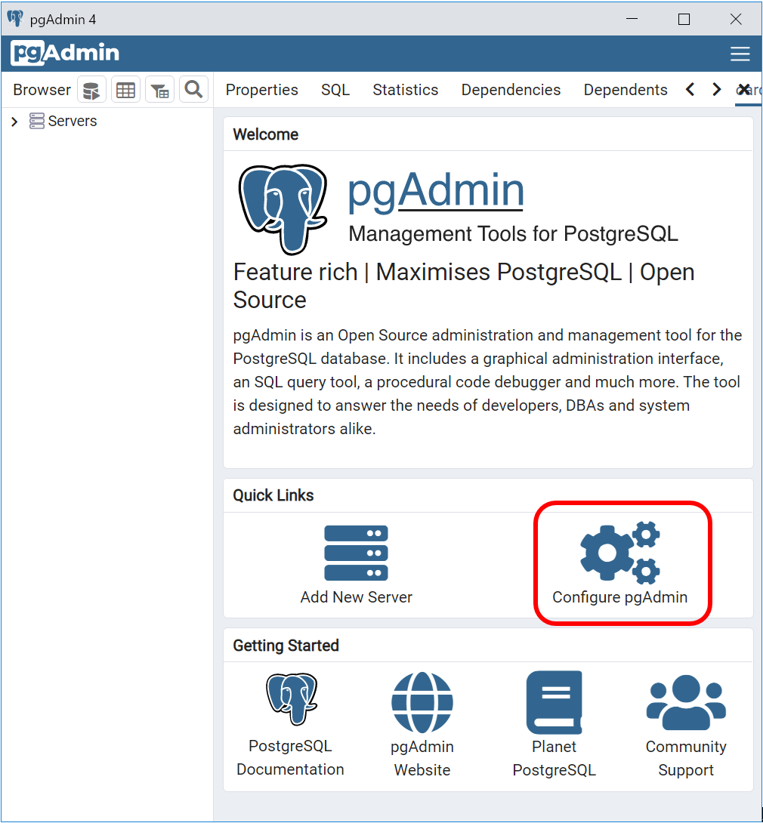Click the View Data table icon
763x823 pixels.
pyautogui.click(x=126, y=90)
